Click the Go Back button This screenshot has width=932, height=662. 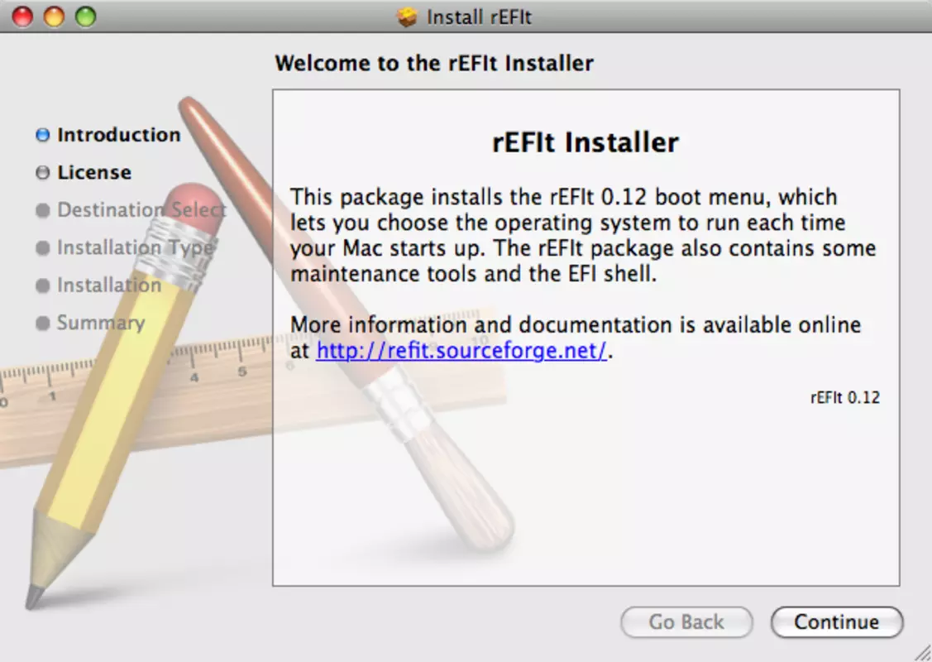686,622
